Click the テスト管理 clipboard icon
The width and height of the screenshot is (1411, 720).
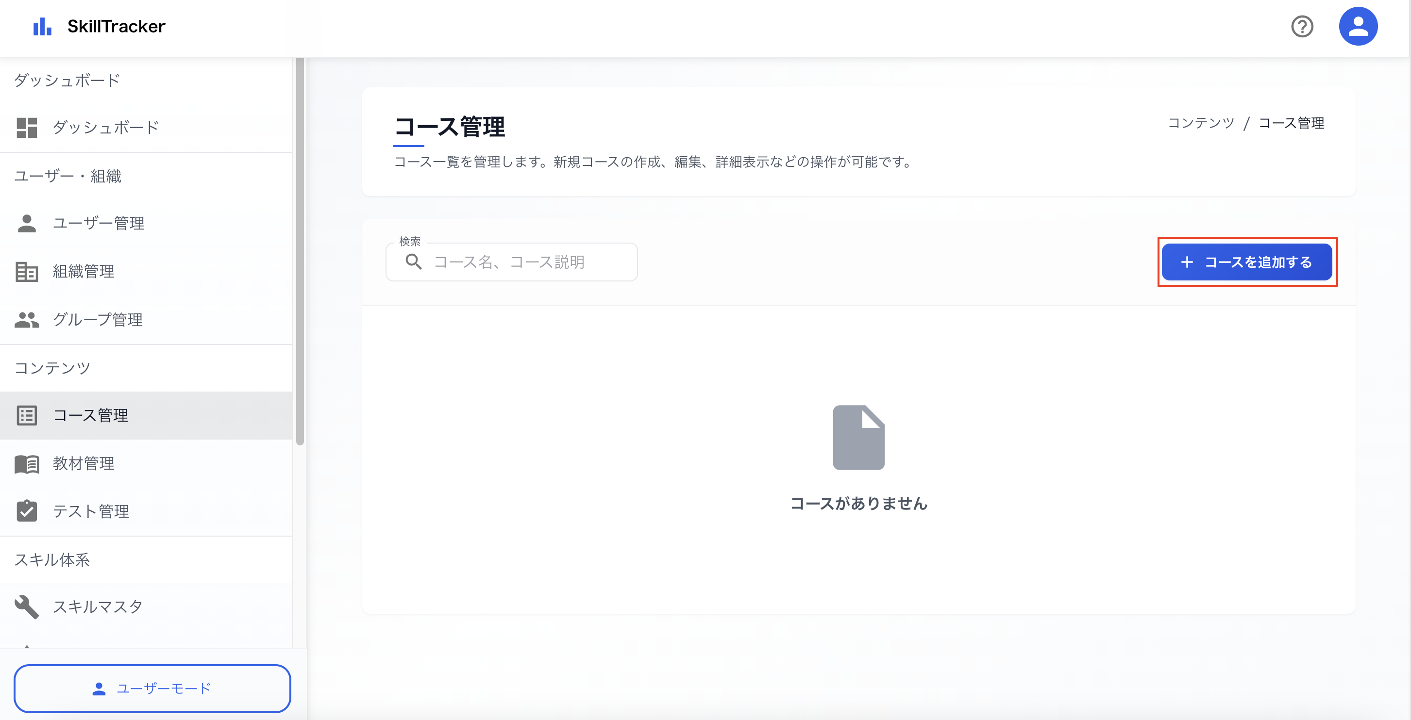point(26,511)
